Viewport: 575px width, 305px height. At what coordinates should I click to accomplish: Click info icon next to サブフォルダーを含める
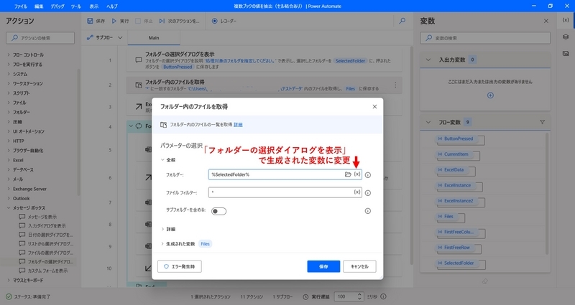pos(368,211)
